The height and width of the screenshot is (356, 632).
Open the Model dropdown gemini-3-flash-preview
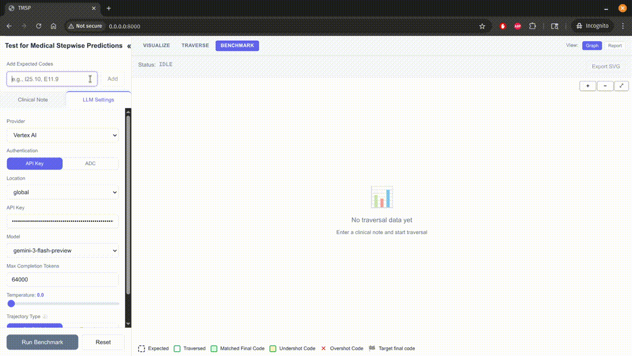[x=63, y=251]
